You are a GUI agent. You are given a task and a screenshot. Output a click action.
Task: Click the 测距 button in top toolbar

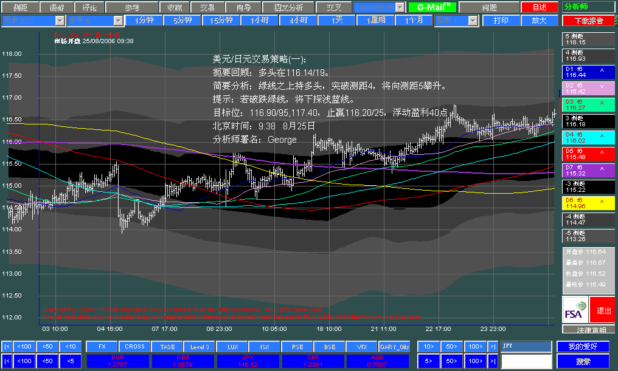coord(20,7)
